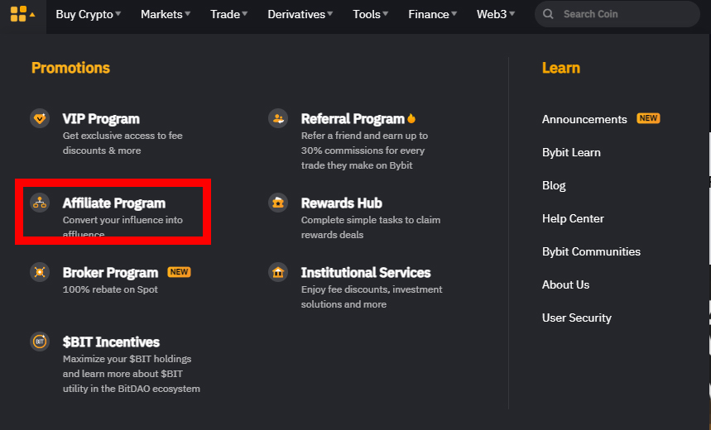Viewport: 711px width, 430px height.
Task: Click 'Get exclusive access to fee' text
Action: [x=123, y=136]
